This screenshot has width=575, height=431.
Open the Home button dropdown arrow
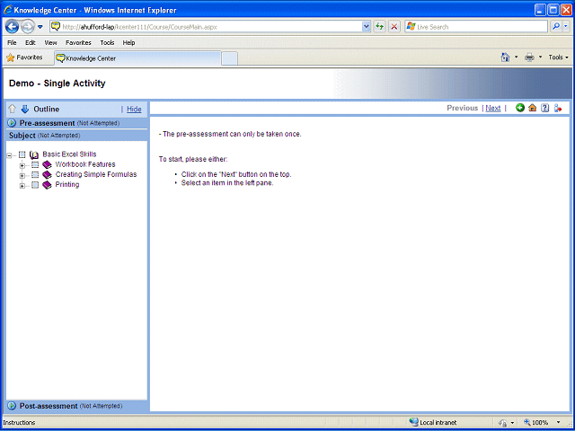click(x=517, y=57)
